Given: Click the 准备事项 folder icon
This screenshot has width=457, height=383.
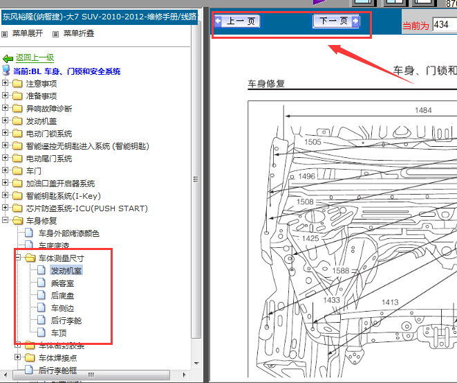Looking at the screenshot, I should [17, 96].
